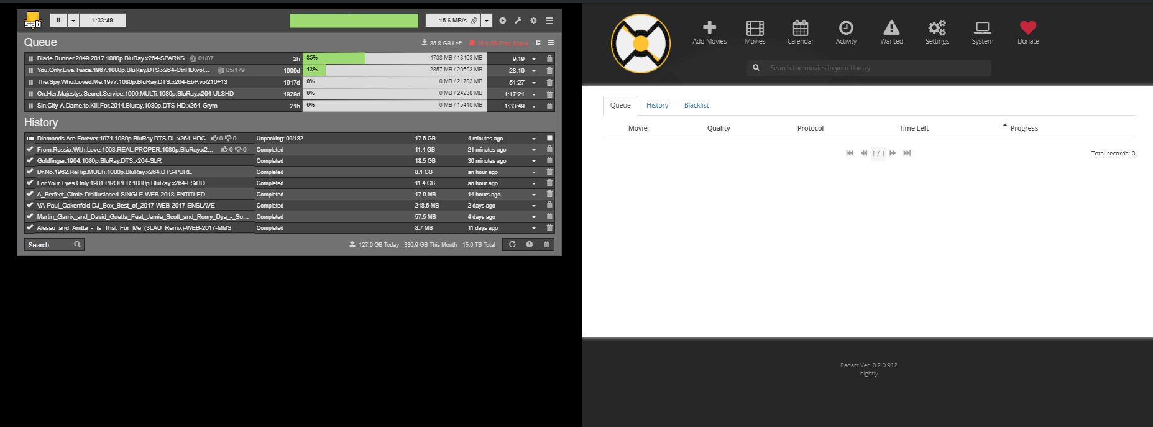This screenshot has width=1153, height=427.
Task: Switch to the Radarr Blacklist tab
Action: click(x=696, y=105)
